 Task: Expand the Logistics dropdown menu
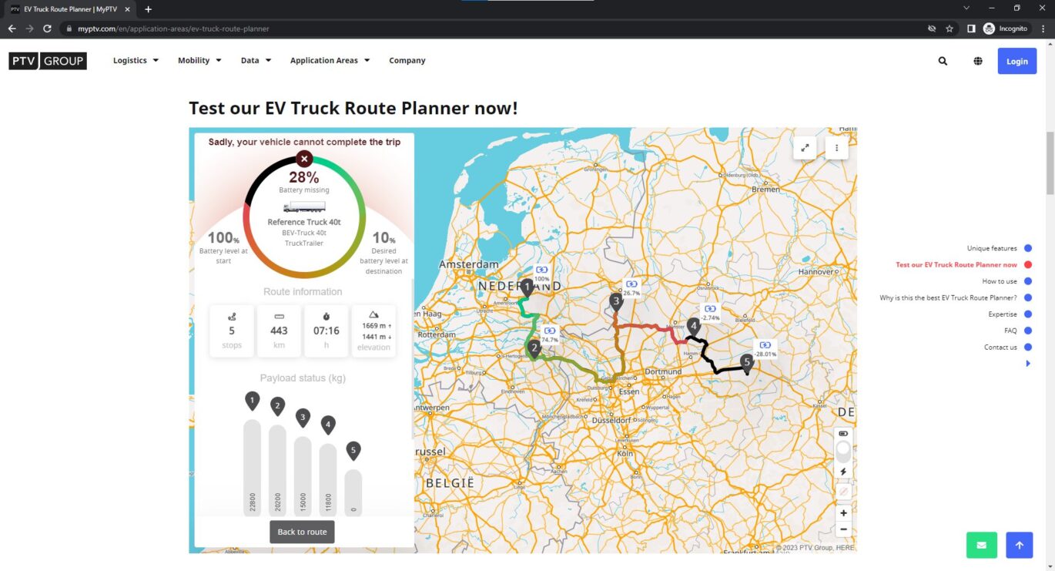(x=136, y=60)
